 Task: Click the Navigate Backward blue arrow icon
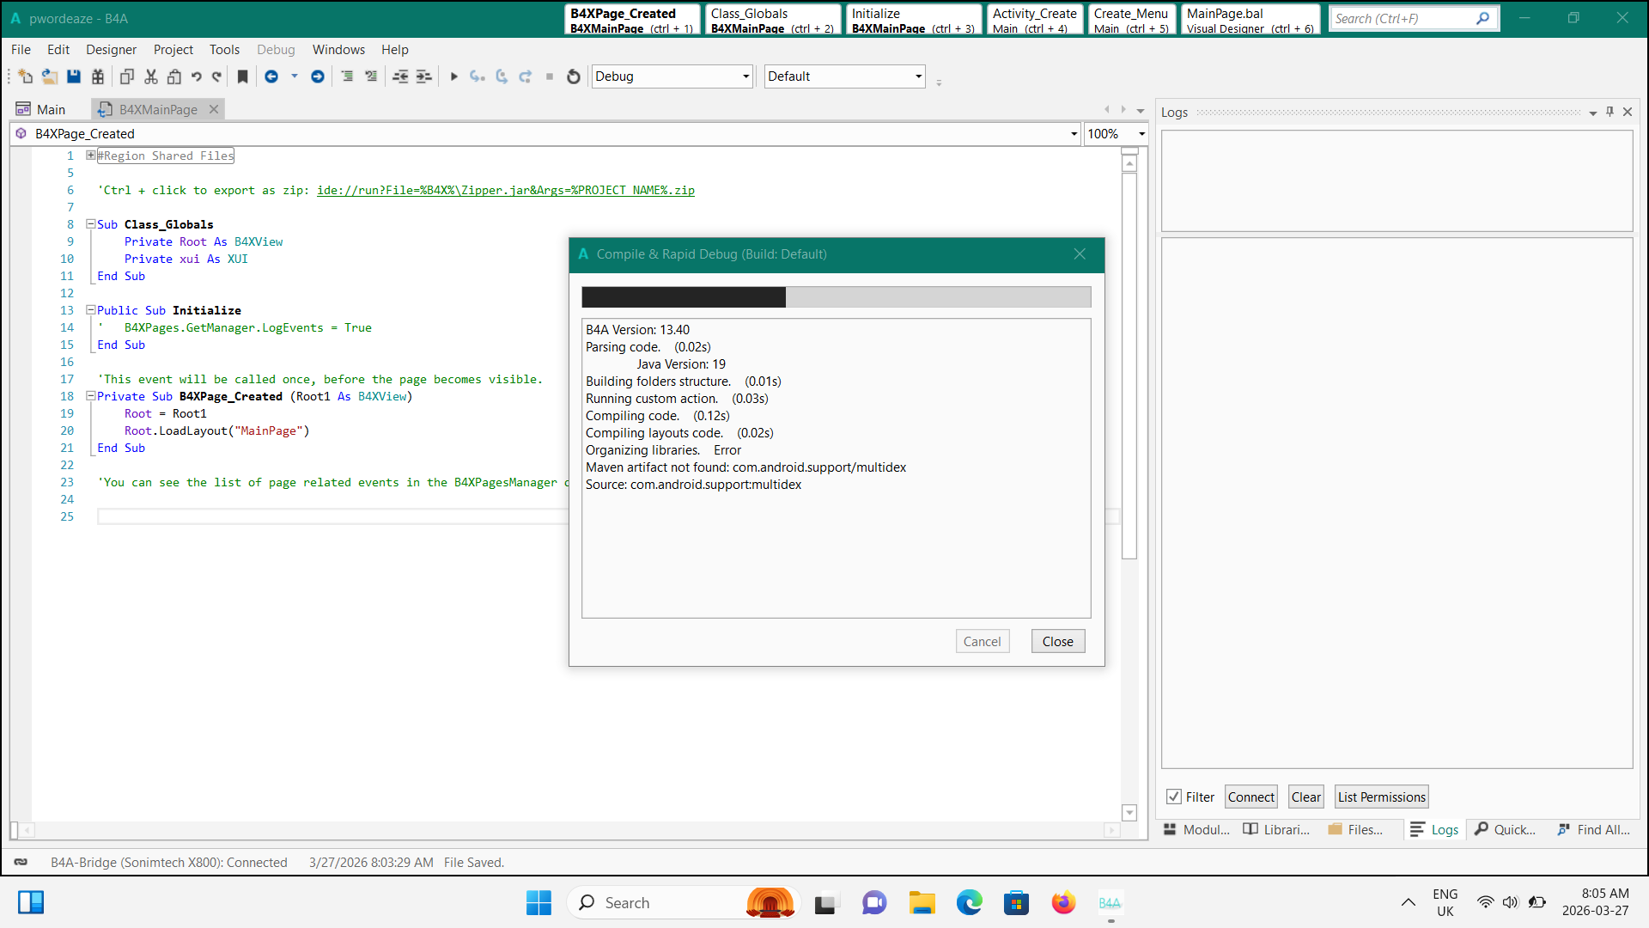coord(271,76)
